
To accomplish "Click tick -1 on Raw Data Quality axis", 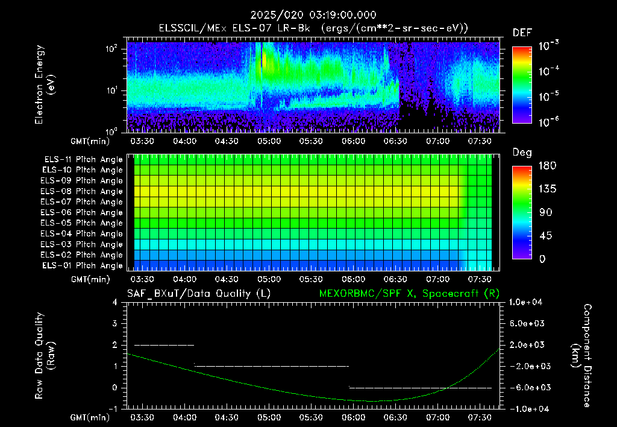I will [x=113, y=409].
